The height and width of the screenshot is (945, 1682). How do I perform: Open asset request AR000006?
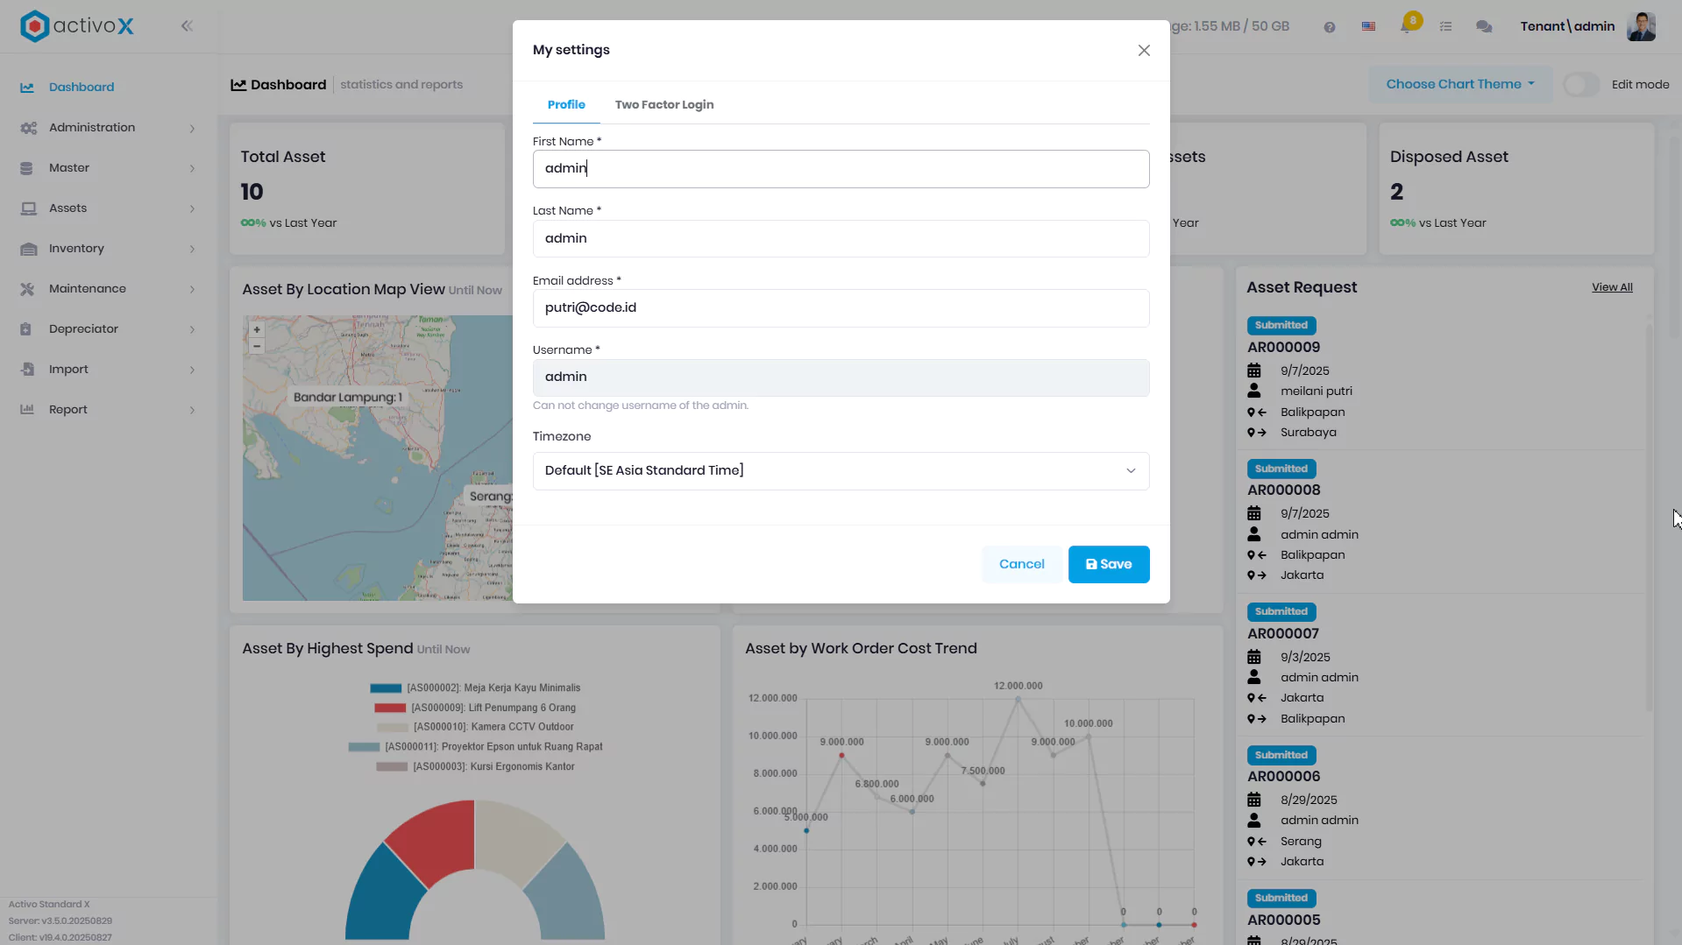click(x=1283, y=777)
